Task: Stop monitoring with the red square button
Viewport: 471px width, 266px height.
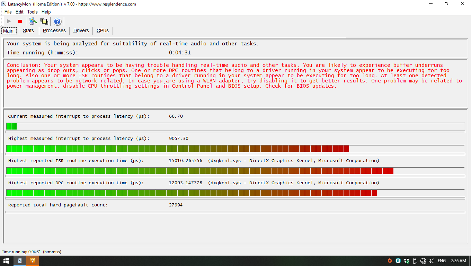Action: [x=20, y=21]
